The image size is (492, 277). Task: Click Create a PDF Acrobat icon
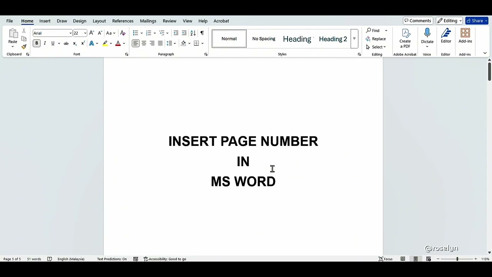click(405, 38)
